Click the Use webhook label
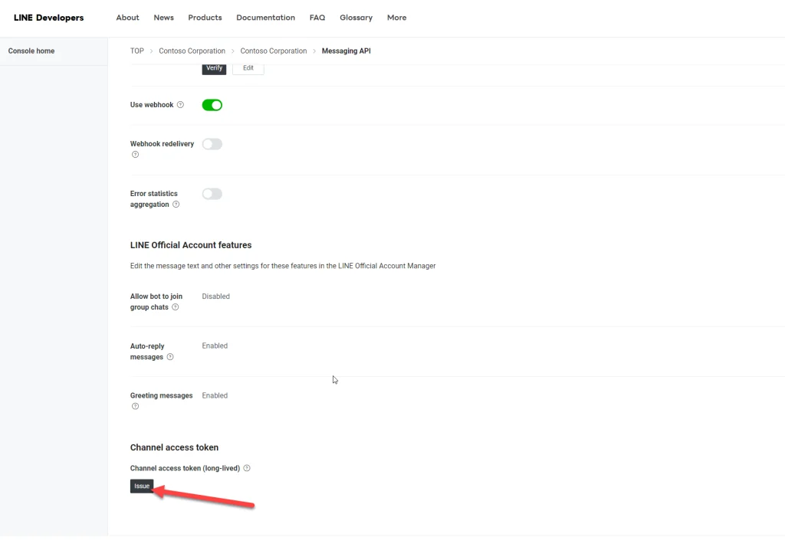This screenshot has width=785, height=547. (x=152, y=105)
